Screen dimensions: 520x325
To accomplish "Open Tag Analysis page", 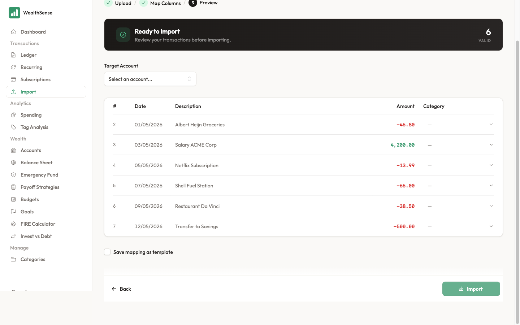I will (x=46, y=127).
